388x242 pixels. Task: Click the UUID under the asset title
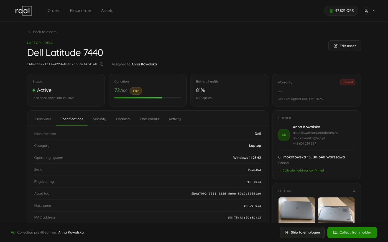[62, 64]
